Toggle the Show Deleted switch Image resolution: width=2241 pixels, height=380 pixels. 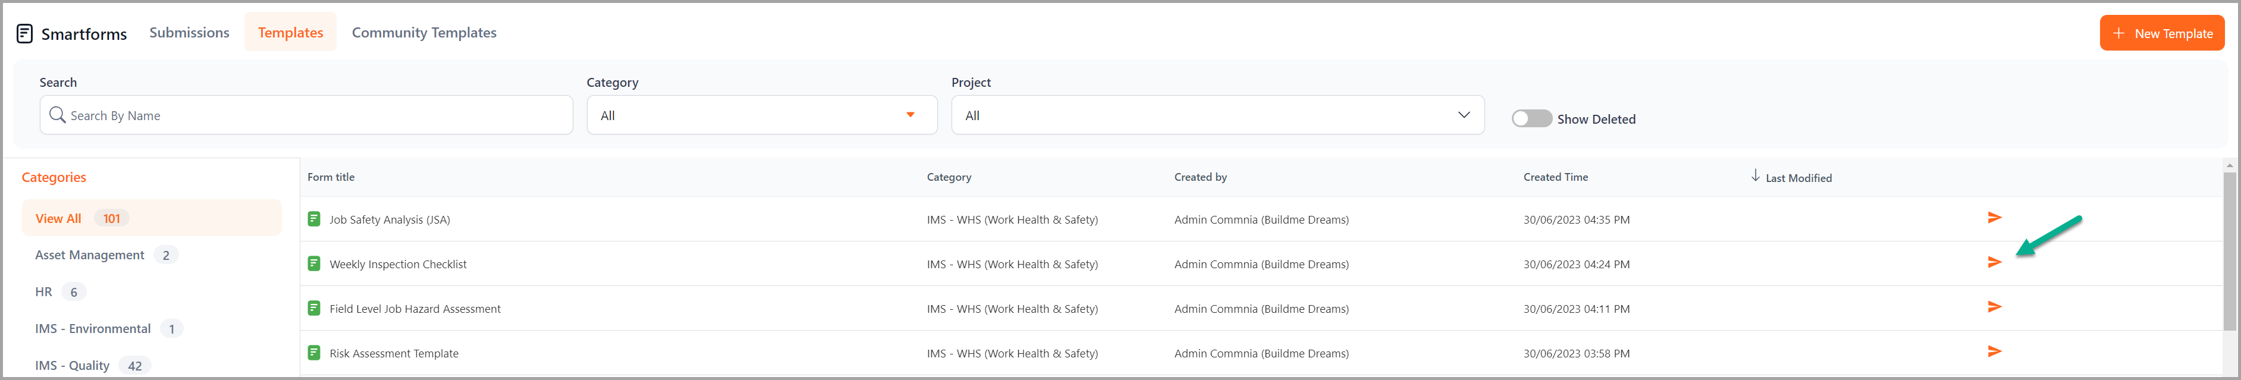coord(1531,118)
